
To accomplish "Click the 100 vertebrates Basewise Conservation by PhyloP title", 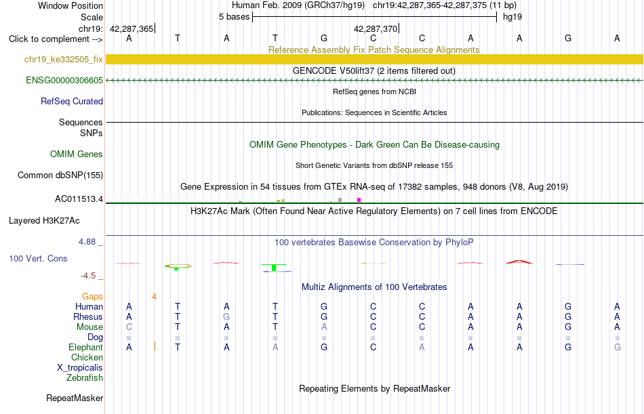I will click(374, 243).
